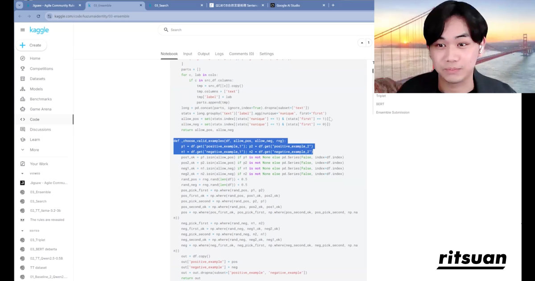Reload the page in browser
The width and height of the screenshot is (535, 281).
coord(38,16)
